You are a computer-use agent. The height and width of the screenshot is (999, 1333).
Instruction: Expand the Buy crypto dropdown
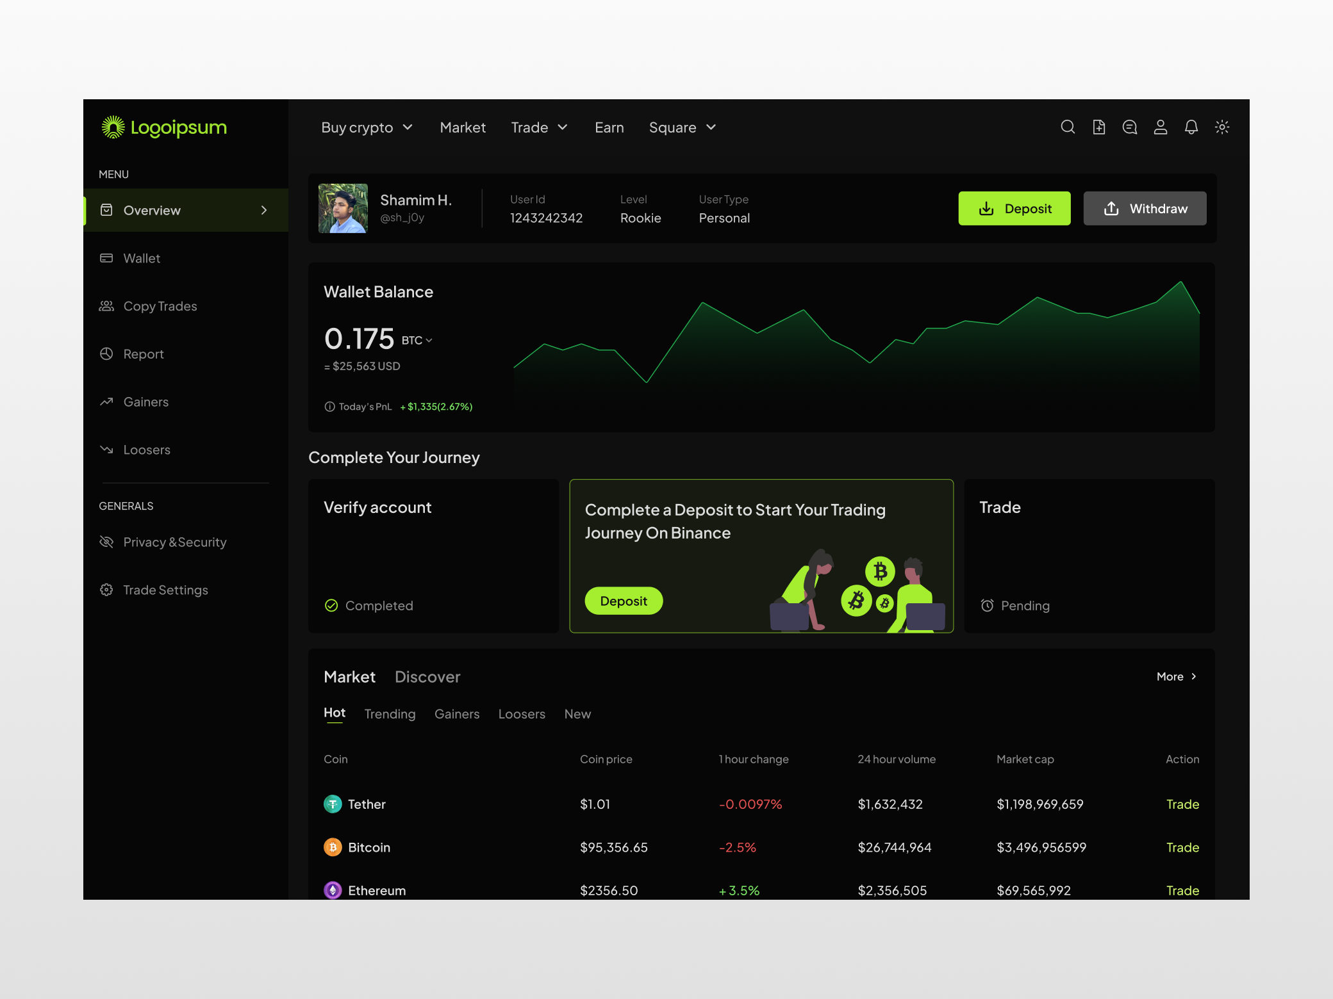click(x=367, y=127)
